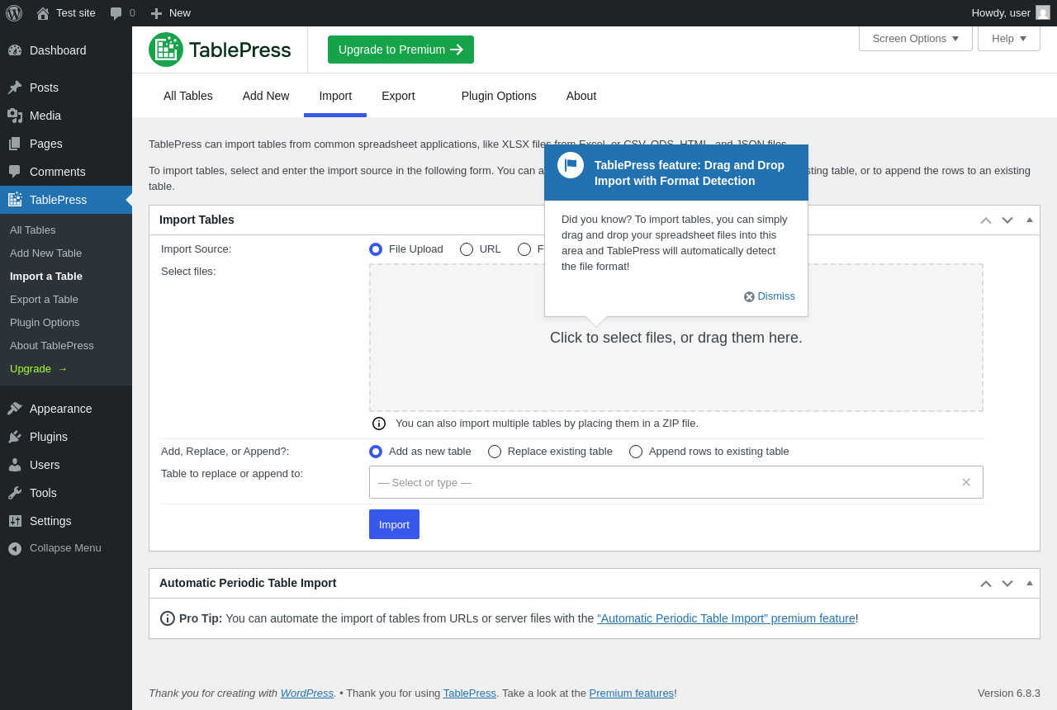Click the Settings sliders icon
Screen dimensions: 1057x710
15,521
